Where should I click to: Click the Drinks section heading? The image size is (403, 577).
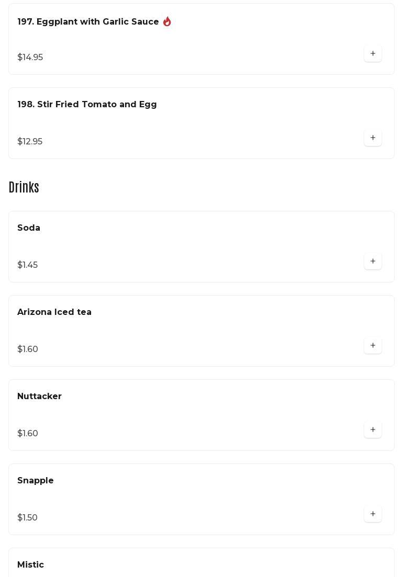tap(24, 187)
